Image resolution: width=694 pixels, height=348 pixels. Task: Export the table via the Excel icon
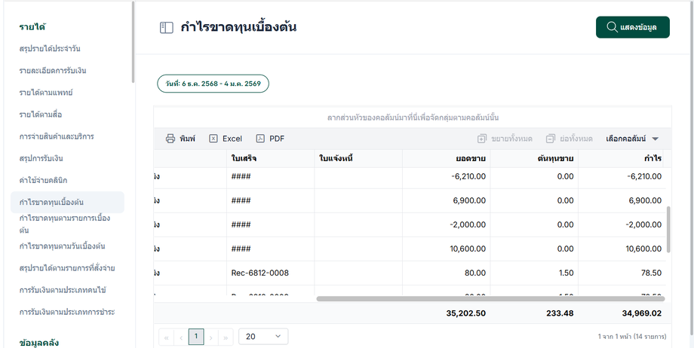tap(213, 139)
